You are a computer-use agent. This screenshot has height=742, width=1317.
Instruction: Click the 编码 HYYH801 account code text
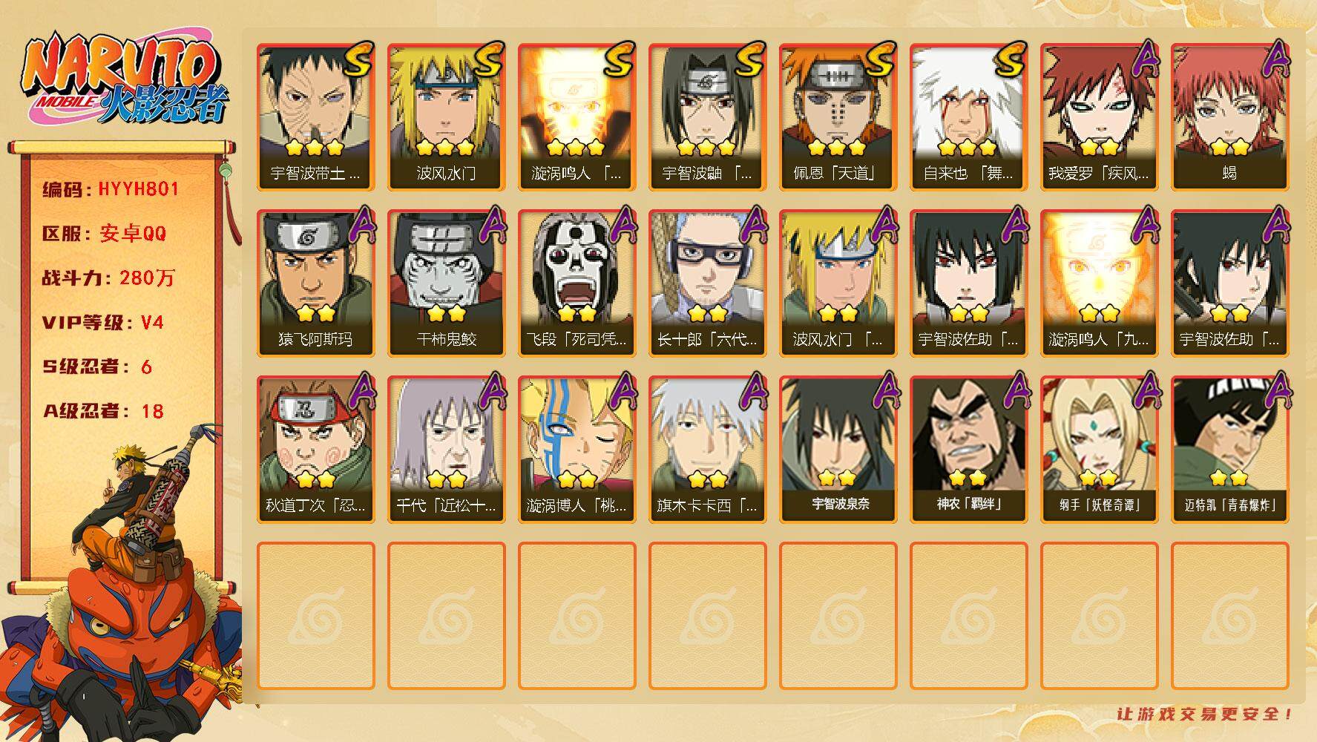pos(111,189)
